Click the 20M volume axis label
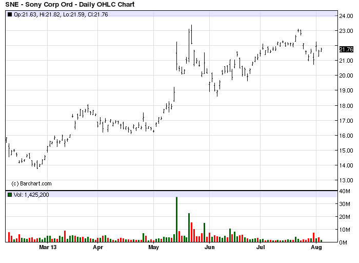This screenshot has height=263, width=359. (345, 217)
